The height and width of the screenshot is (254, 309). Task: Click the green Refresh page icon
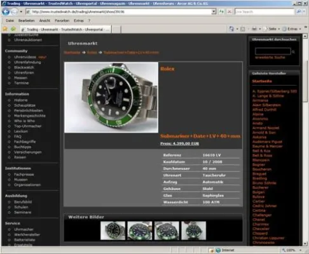[221, 11]
